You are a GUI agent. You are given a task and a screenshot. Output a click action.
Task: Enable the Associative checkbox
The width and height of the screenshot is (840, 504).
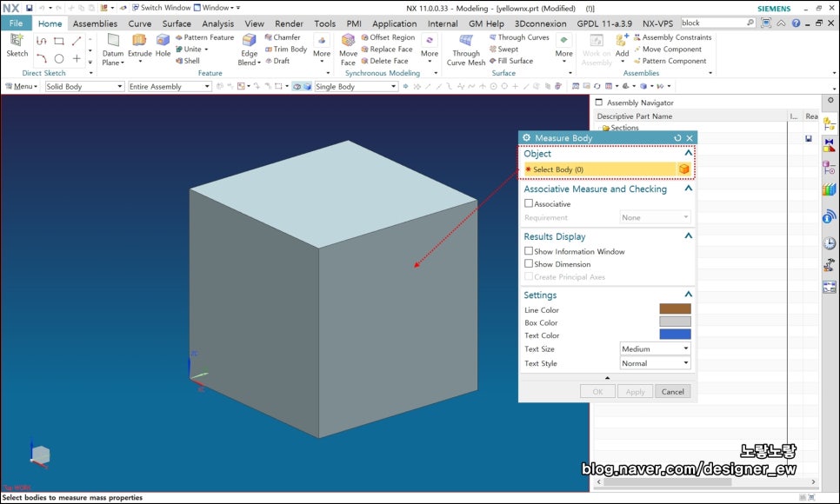(529, 203)
